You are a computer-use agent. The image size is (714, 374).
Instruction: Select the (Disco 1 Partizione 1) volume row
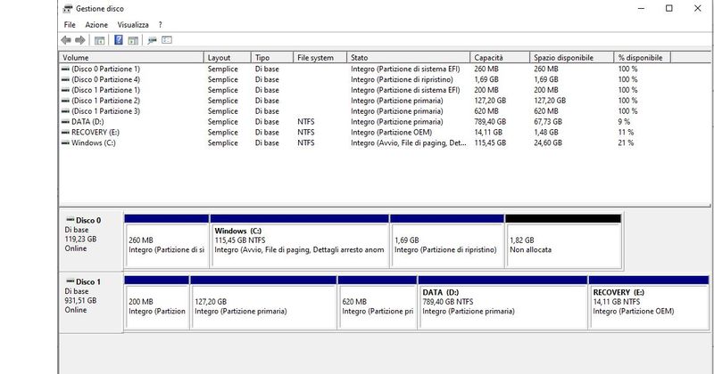click(365, 90)
